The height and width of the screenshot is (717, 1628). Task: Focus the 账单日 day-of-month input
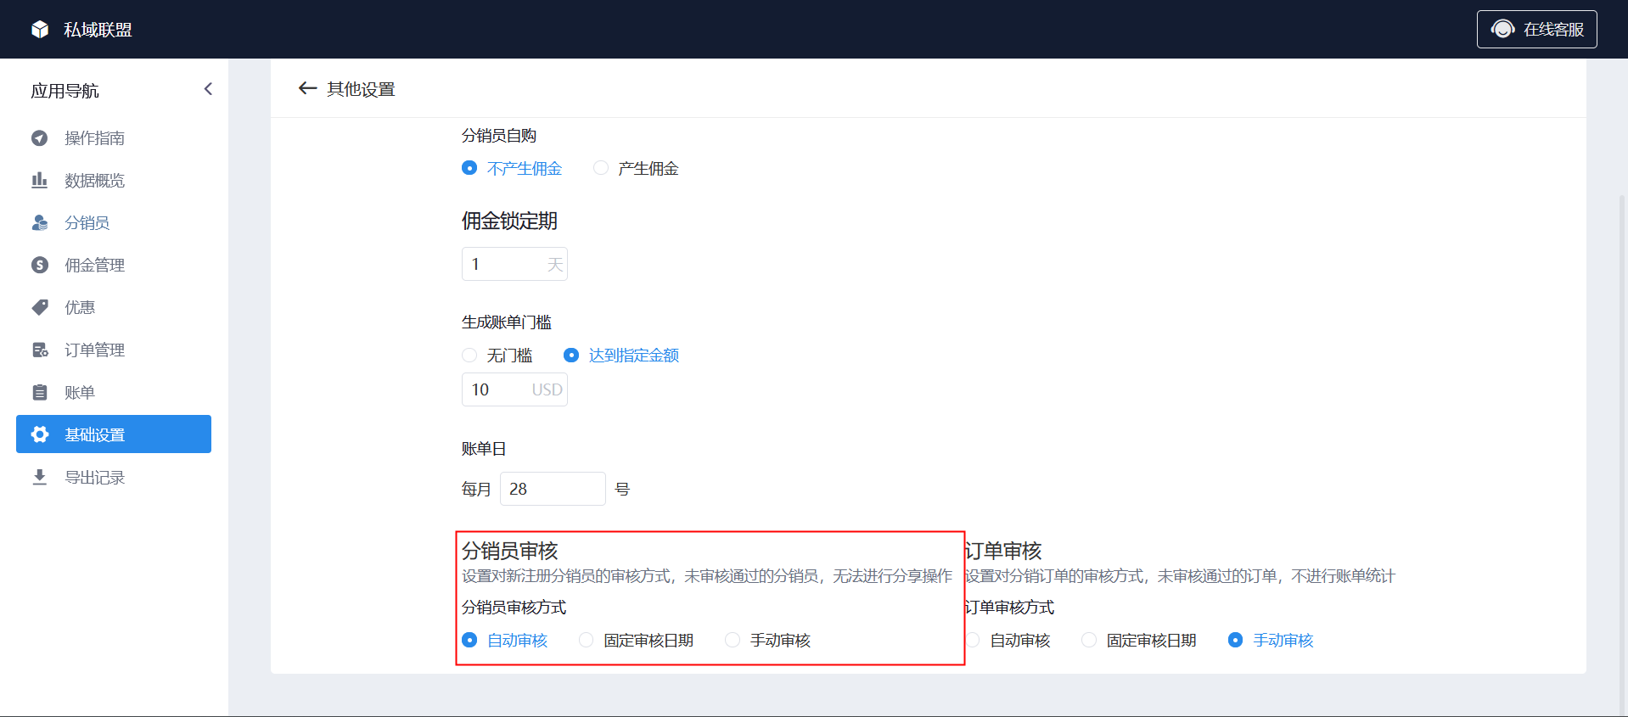pos(553,489)
